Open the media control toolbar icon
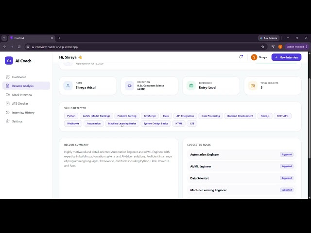 [273, 47]
